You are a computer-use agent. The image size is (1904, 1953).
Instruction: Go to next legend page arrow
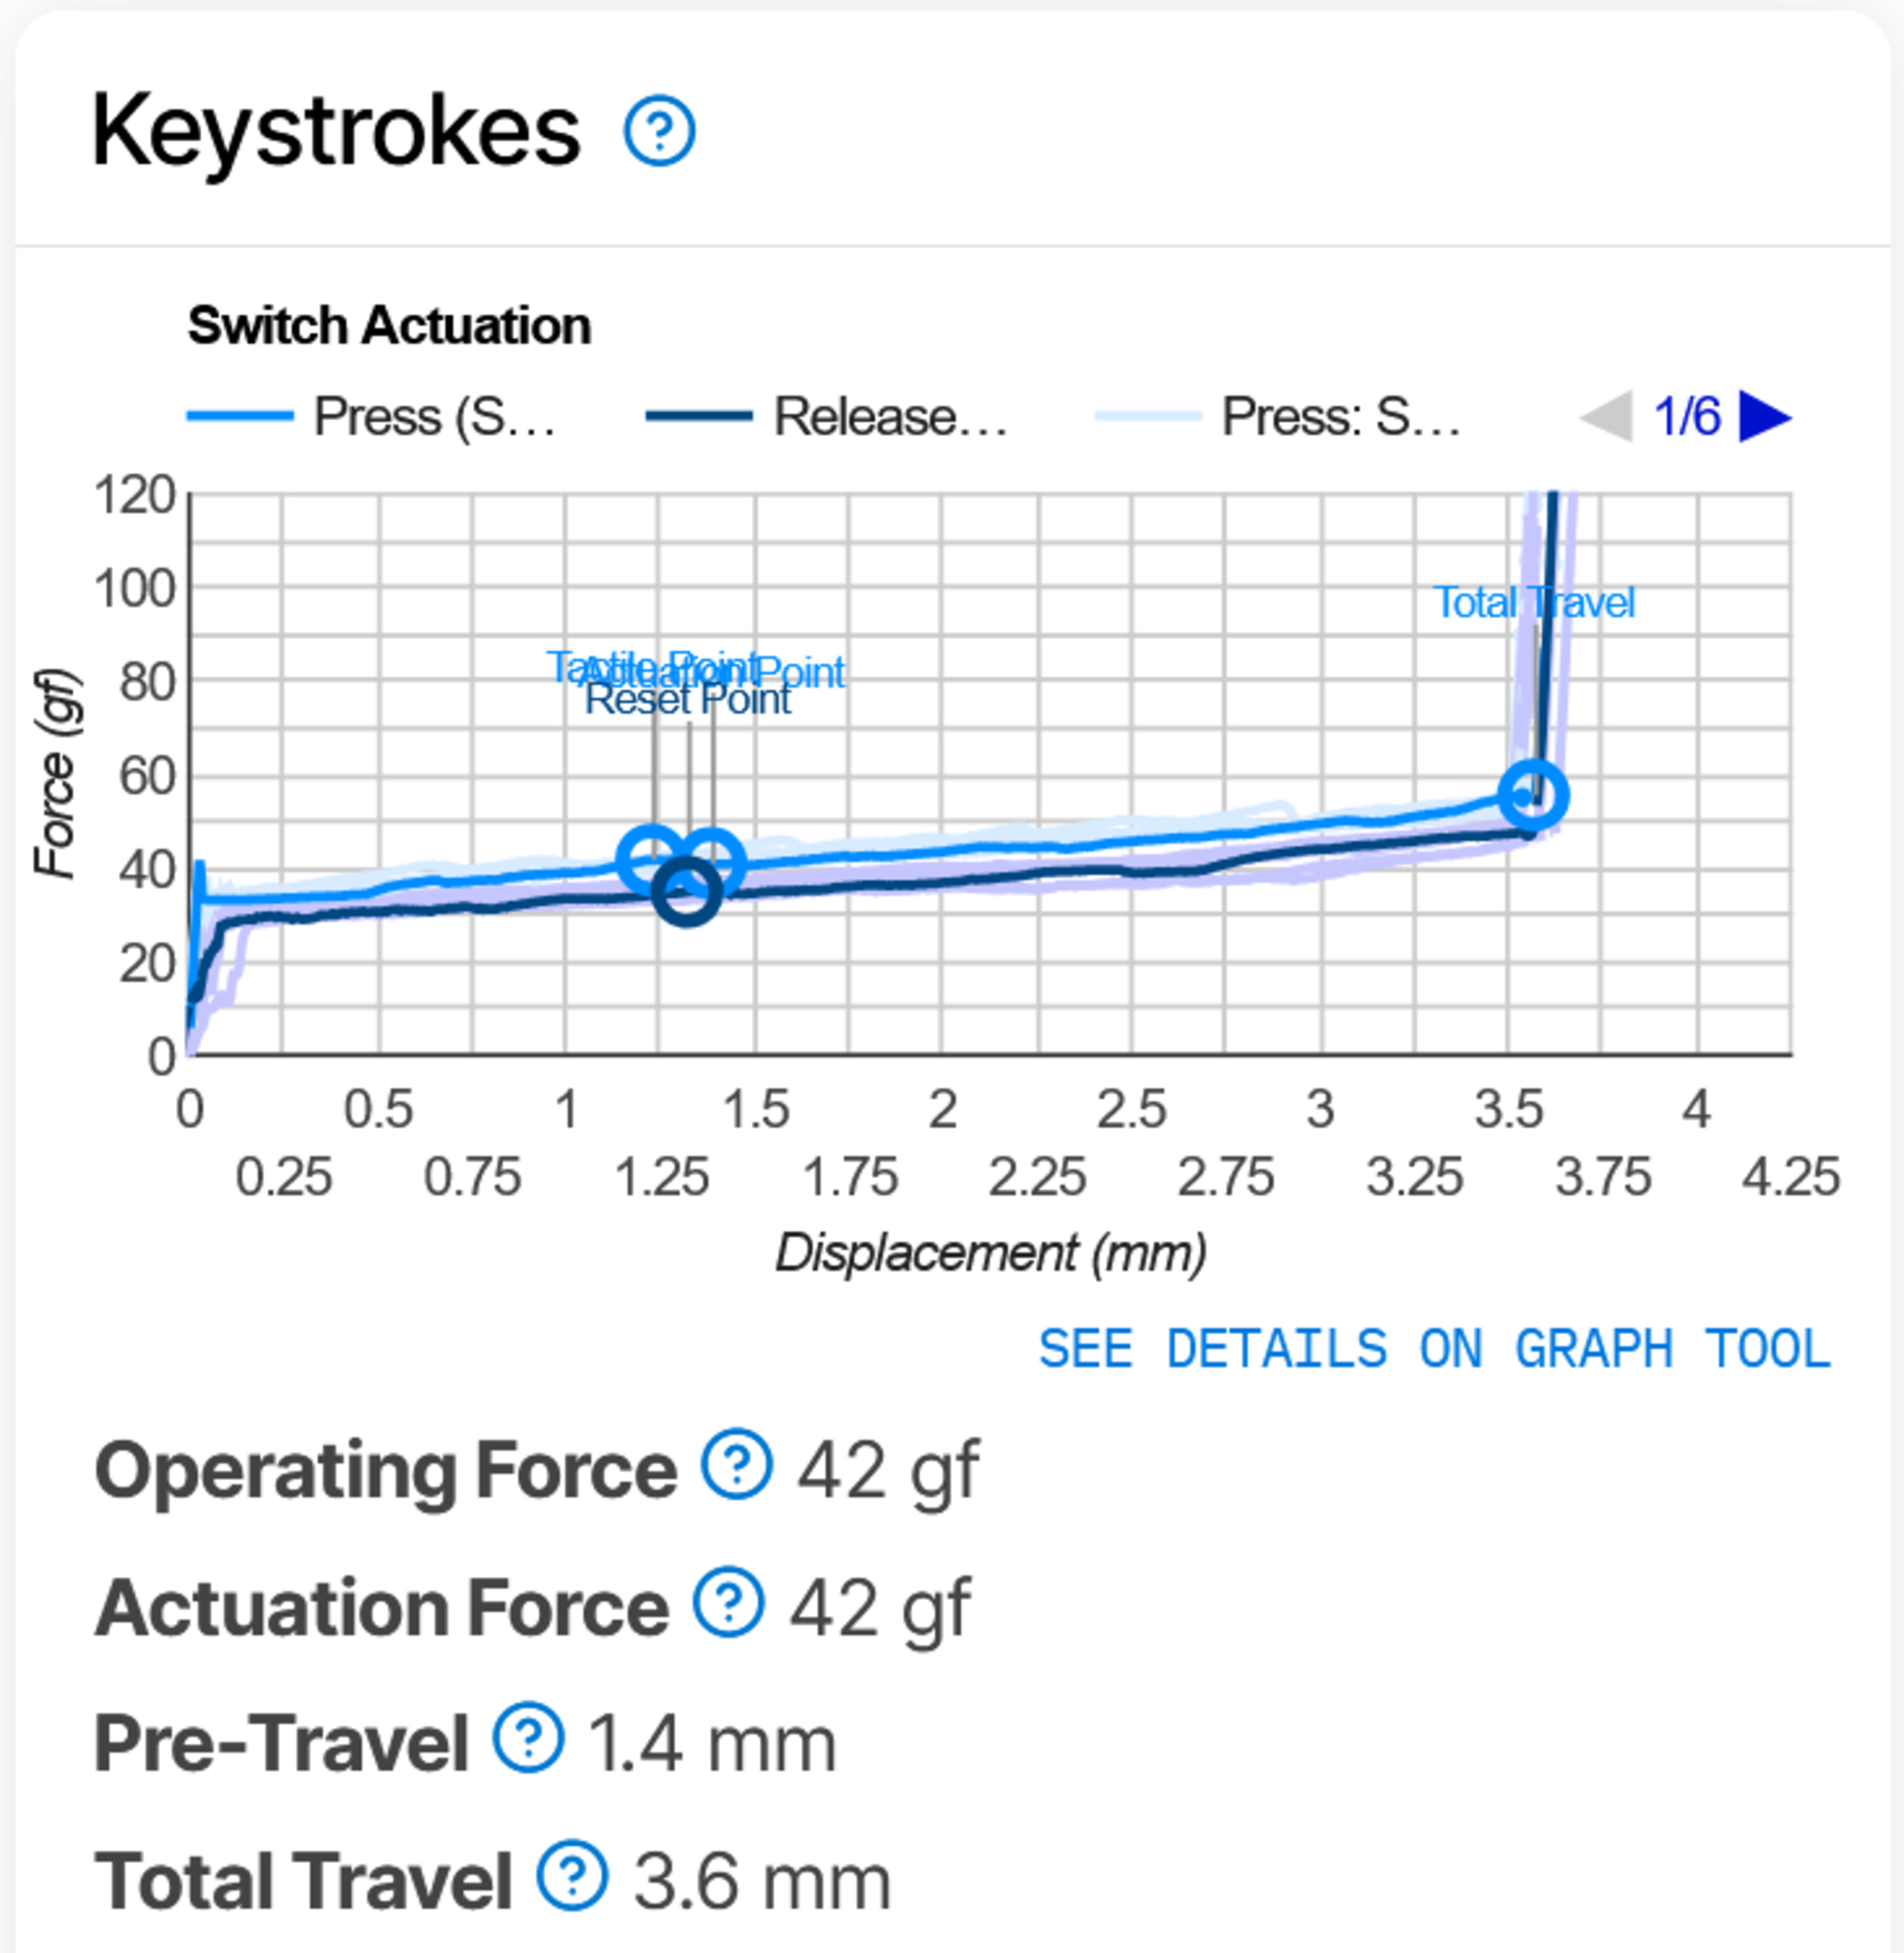(x=1765, y=416)
